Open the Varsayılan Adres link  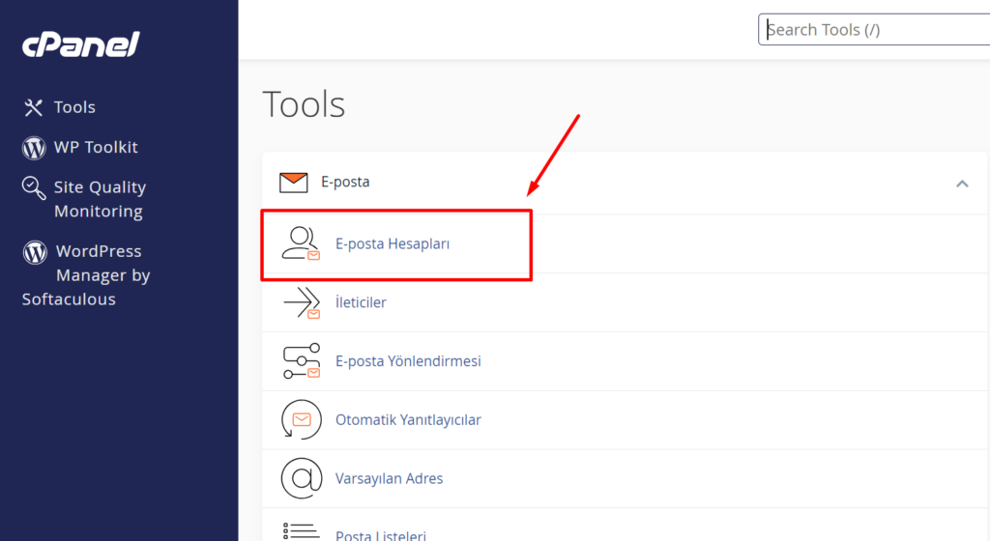[389, 478]
